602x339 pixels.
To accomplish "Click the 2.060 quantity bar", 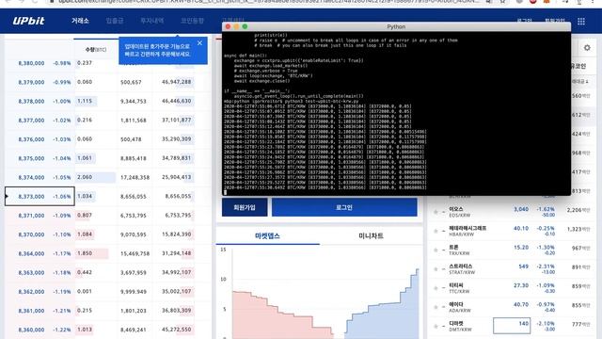I will click(95, 177).
